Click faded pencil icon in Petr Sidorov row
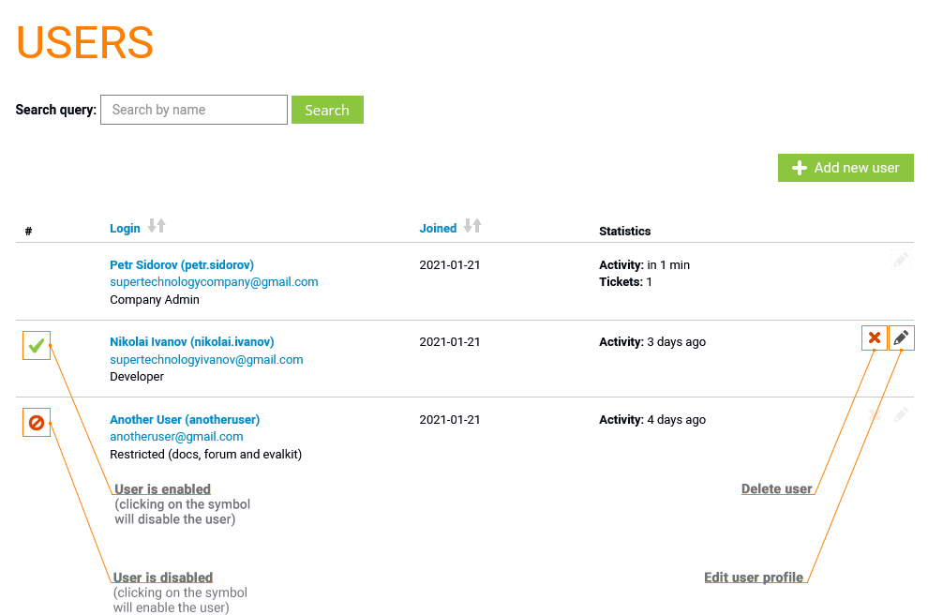 [901, 261]
